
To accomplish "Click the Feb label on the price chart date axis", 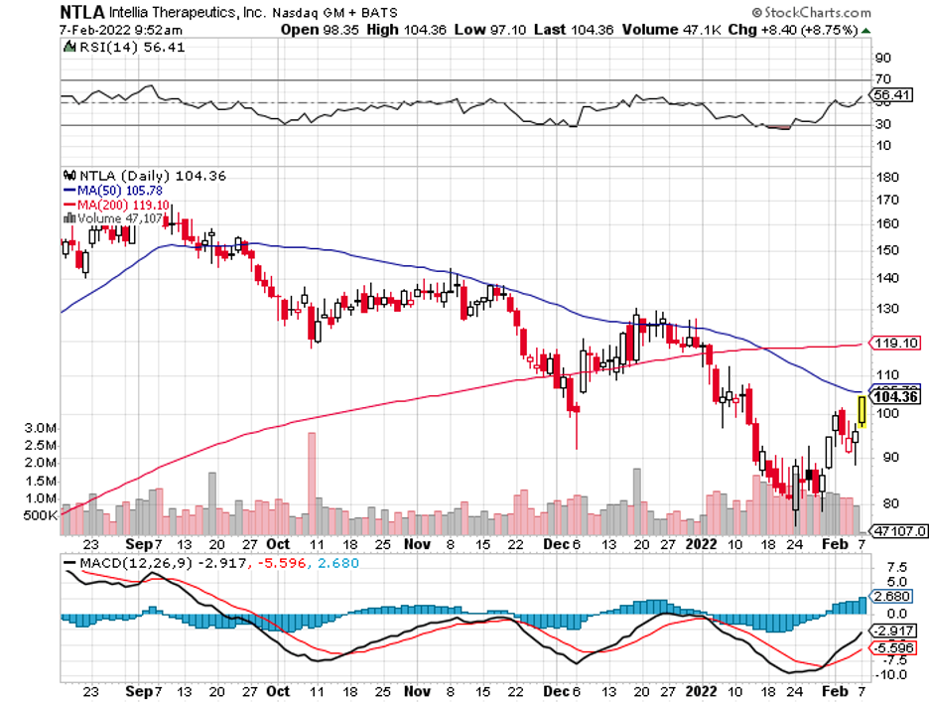I will pyautogui.click(x=835, y=544).
